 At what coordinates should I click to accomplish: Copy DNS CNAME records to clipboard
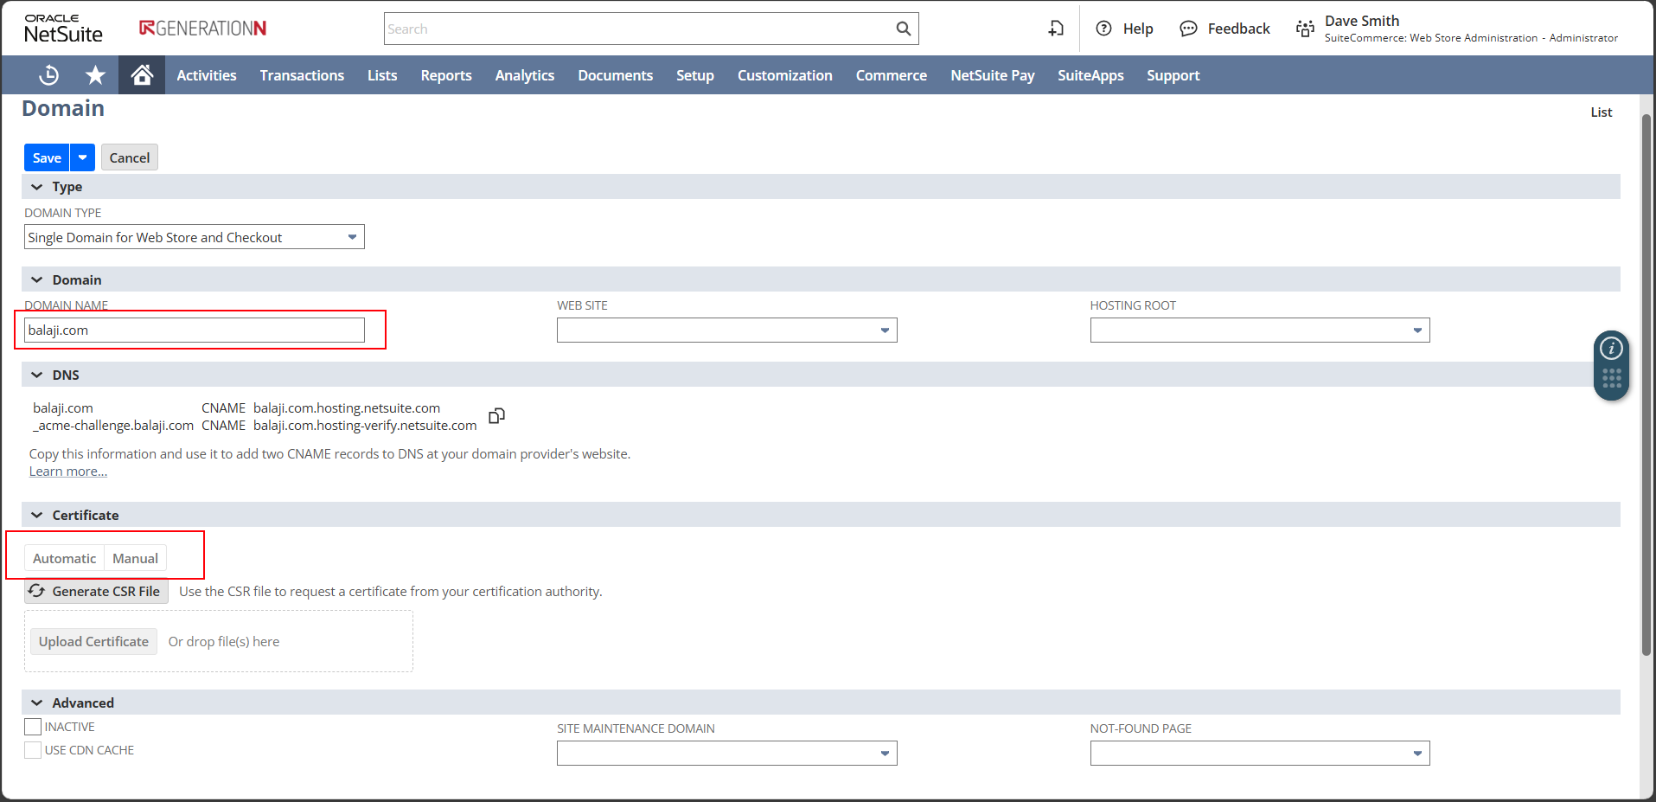click(496, 416)
